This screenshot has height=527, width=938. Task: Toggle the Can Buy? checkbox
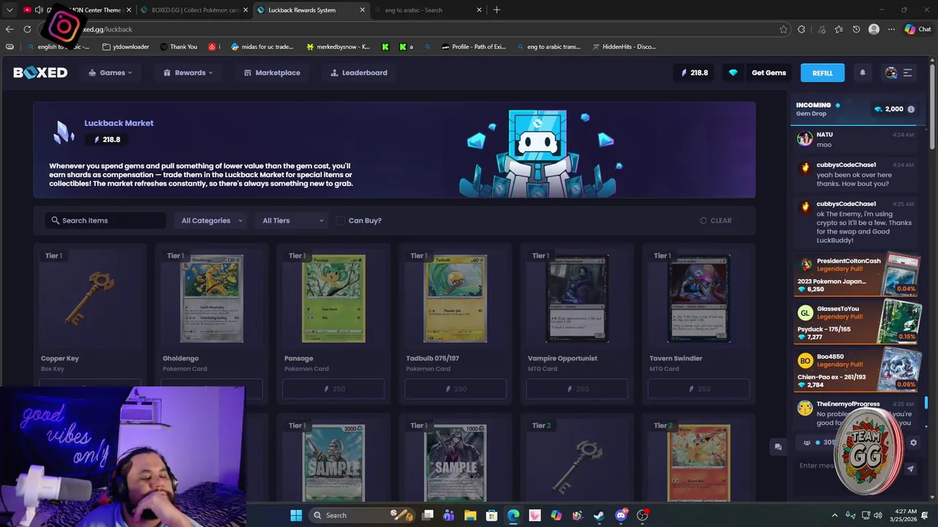[340, 220]
